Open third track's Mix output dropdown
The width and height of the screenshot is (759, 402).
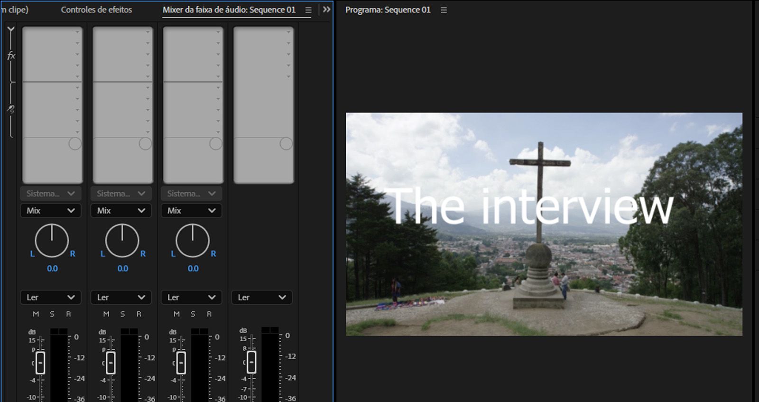click(x=191, y=210)
